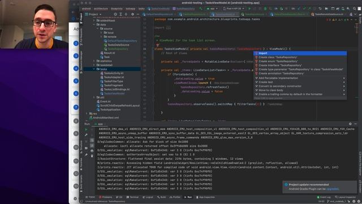Open submenu arrow for Create test
Viewport: 362px width, 204px height.
tap(344, 82)
